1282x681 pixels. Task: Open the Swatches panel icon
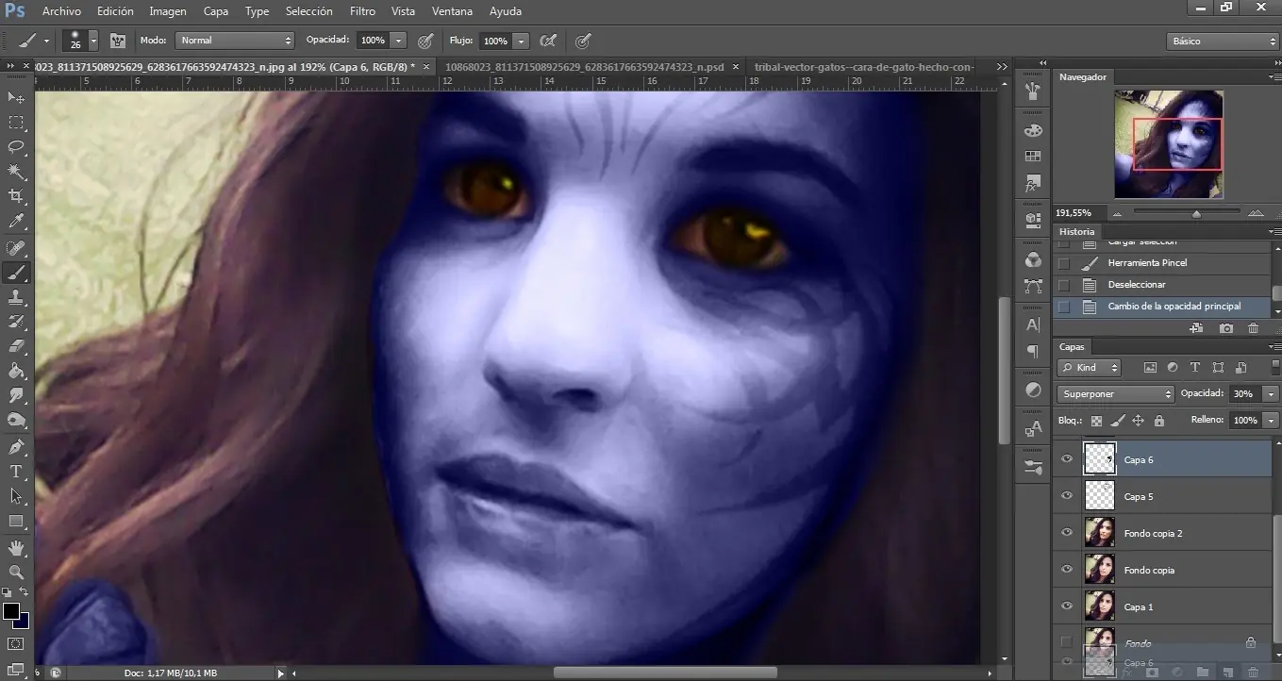pos(1033,157)
